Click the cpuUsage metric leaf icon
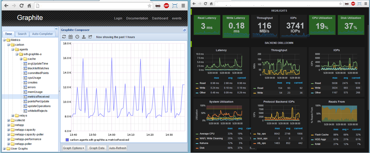The image size is (370, 153). [x=25, y=78]
